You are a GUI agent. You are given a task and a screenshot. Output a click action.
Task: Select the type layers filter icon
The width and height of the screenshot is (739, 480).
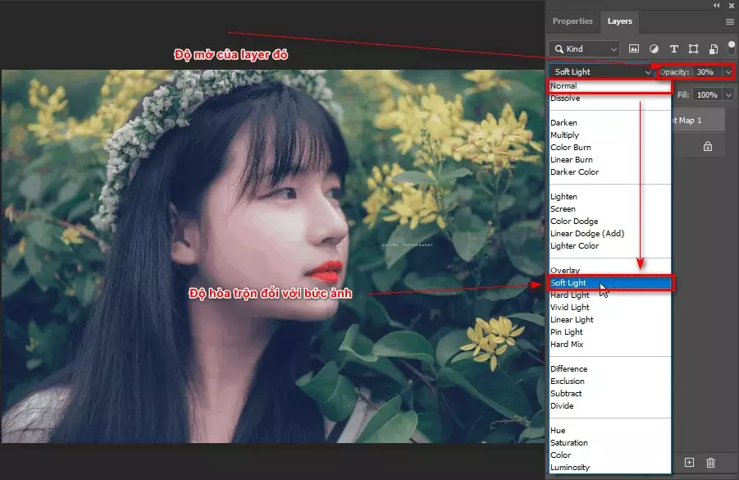coord(674,48)
